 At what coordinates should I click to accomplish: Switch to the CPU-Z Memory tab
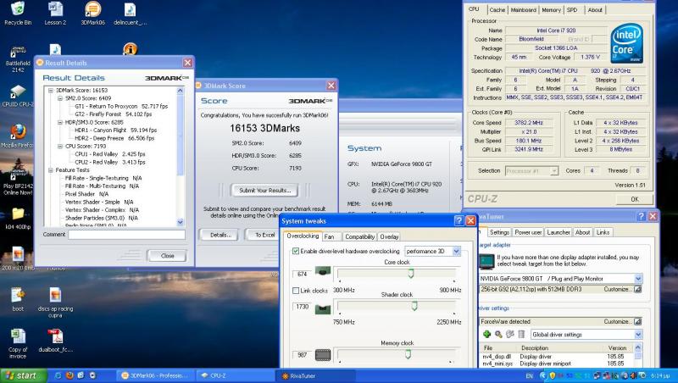(x=552, y=10)
